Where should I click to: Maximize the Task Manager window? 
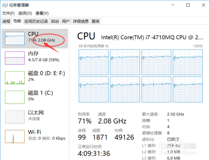[188, 5]
